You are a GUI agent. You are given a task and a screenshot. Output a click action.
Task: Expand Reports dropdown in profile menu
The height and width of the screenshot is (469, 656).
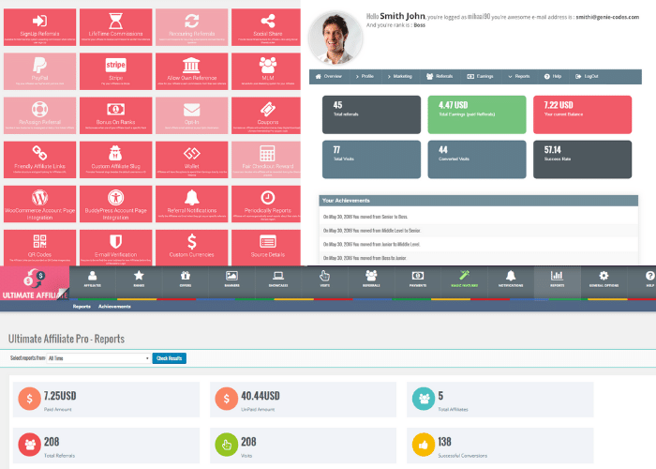pos(519,77)
